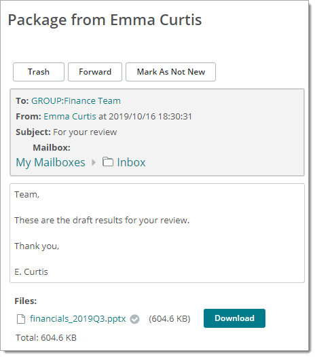
Task: Click the Total 604.6 KB summary
Action: point(46,337)
